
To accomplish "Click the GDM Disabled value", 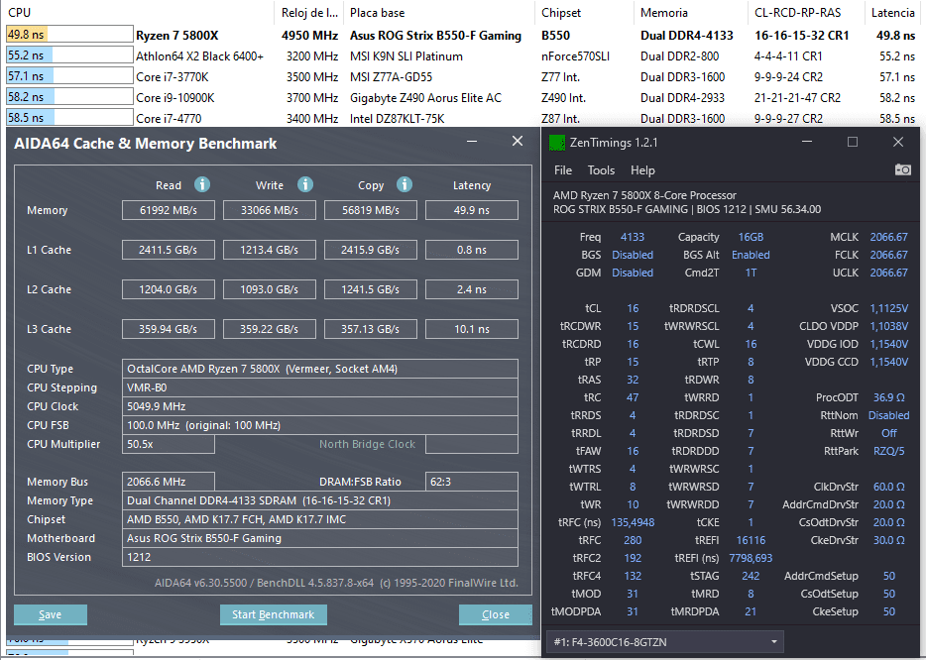I will (x=632, y=273).
